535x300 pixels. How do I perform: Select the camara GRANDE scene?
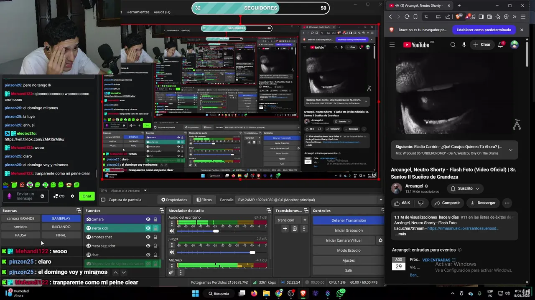(20, 218)
